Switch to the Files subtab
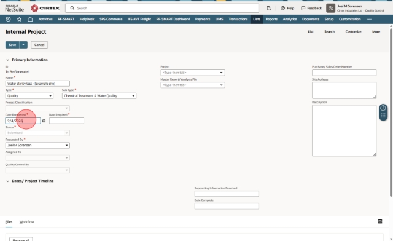Viewport: 393px width, 241px height. coord(9,222)
